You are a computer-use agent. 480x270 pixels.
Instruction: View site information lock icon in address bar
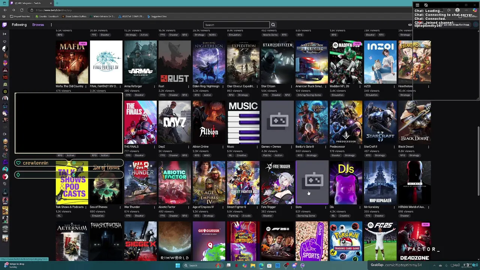coord(31,10)
